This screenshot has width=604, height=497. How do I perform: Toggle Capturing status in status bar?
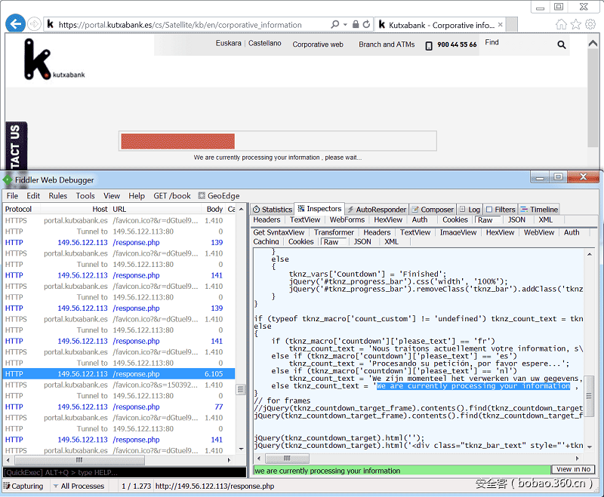point(23,486)
